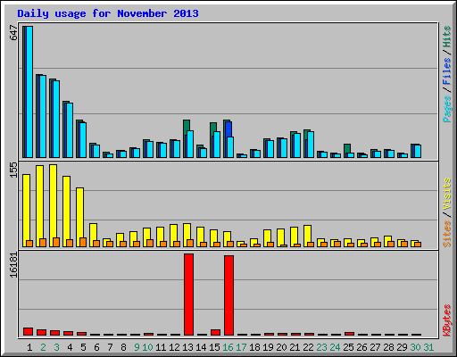Click green day label 10 on the x-axis
Screen dimensions: 457x357
[147, 347]
